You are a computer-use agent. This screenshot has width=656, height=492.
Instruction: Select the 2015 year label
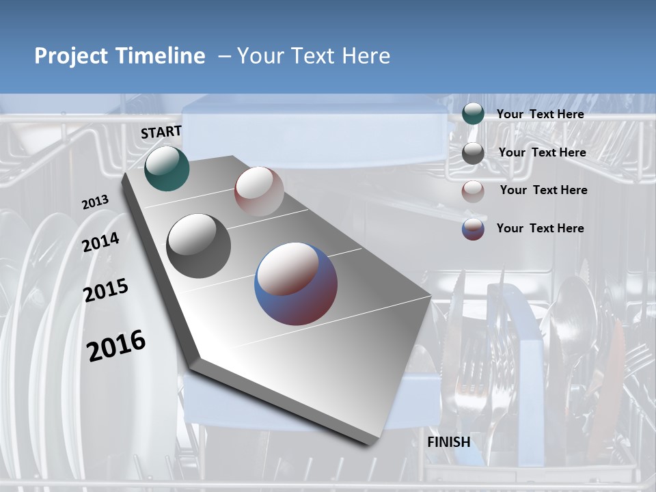click(x=106, y=290)
